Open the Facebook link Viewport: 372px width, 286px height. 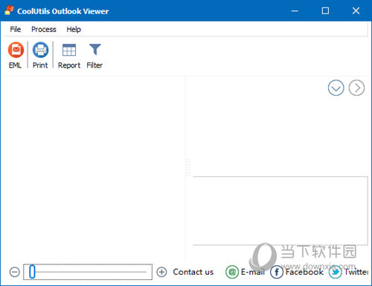304,272
